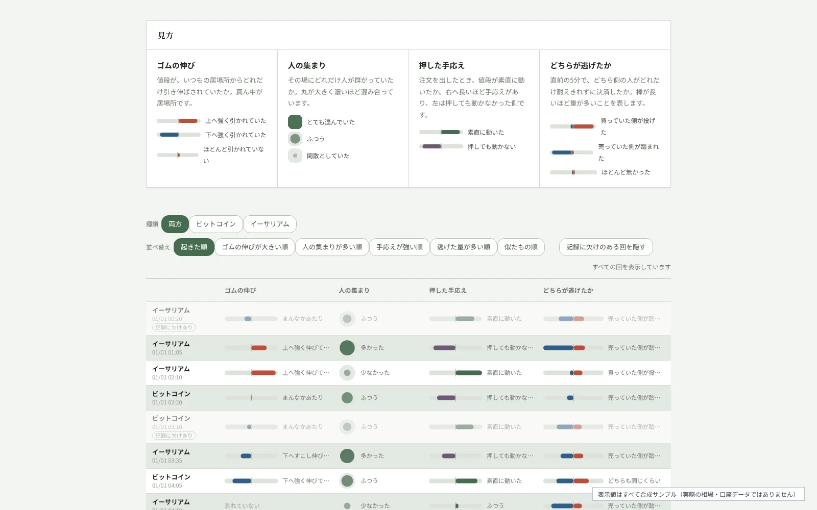Sort by 手応えが強い順
This screenshot has height=510, width=817.
click(x=399, y=247)
